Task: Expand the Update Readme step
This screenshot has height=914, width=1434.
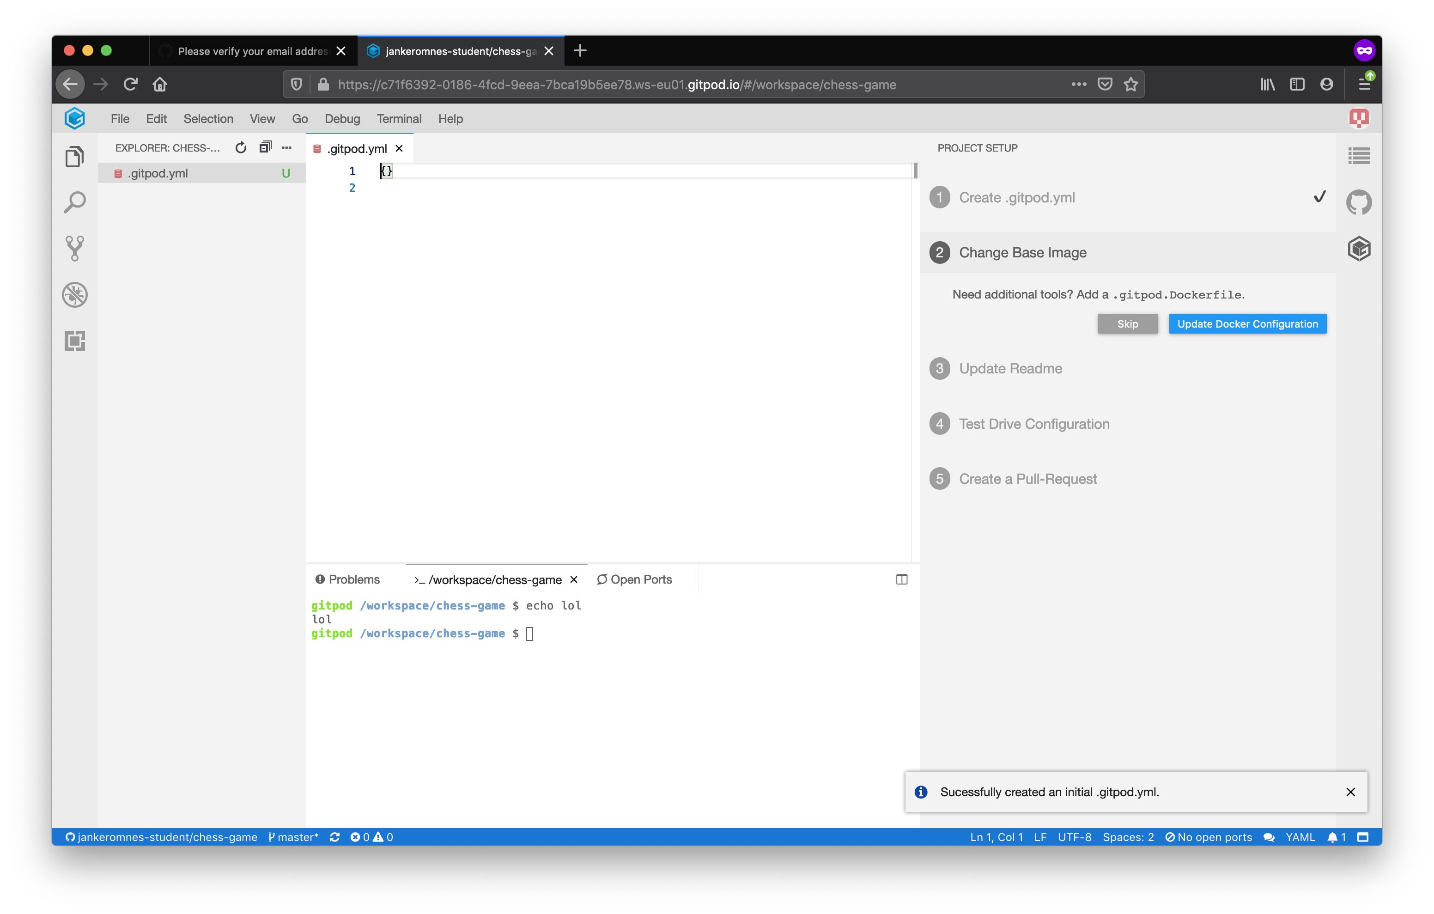Action: (x=1010, y=368)
